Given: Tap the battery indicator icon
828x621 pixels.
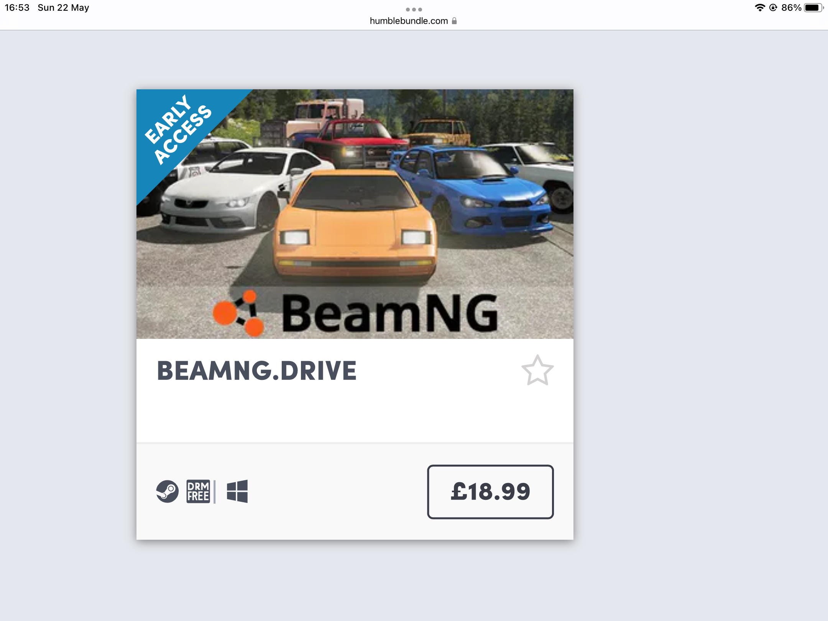Looking at the screenshot, I should coord(813,8).
